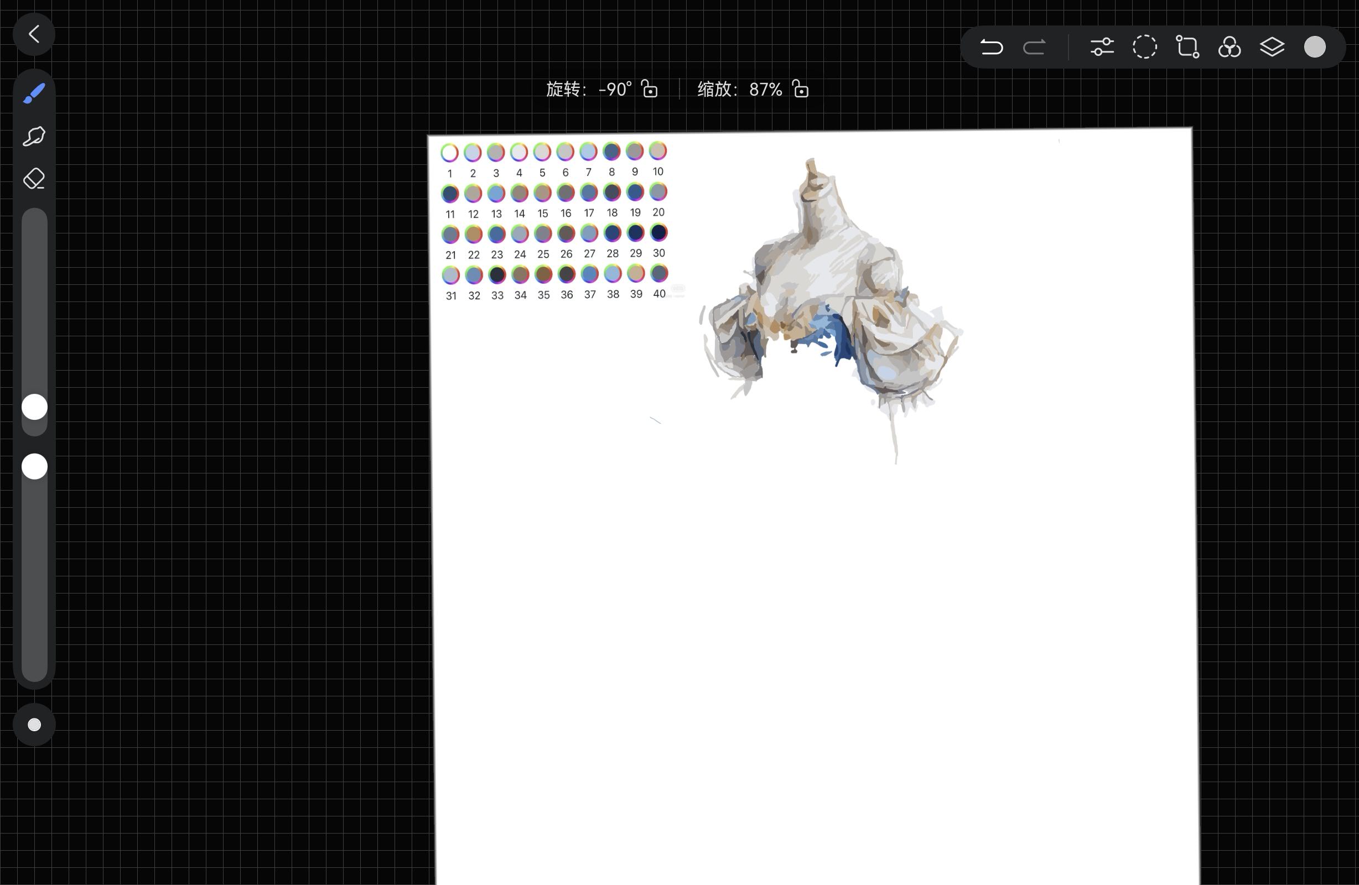Pick color swatch number 33
This screenshot has height=885, width=1359.
pos(497,275)
